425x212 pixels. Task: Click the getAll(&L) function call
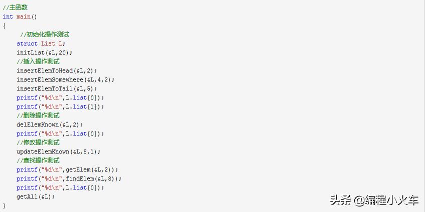point(36,196)
